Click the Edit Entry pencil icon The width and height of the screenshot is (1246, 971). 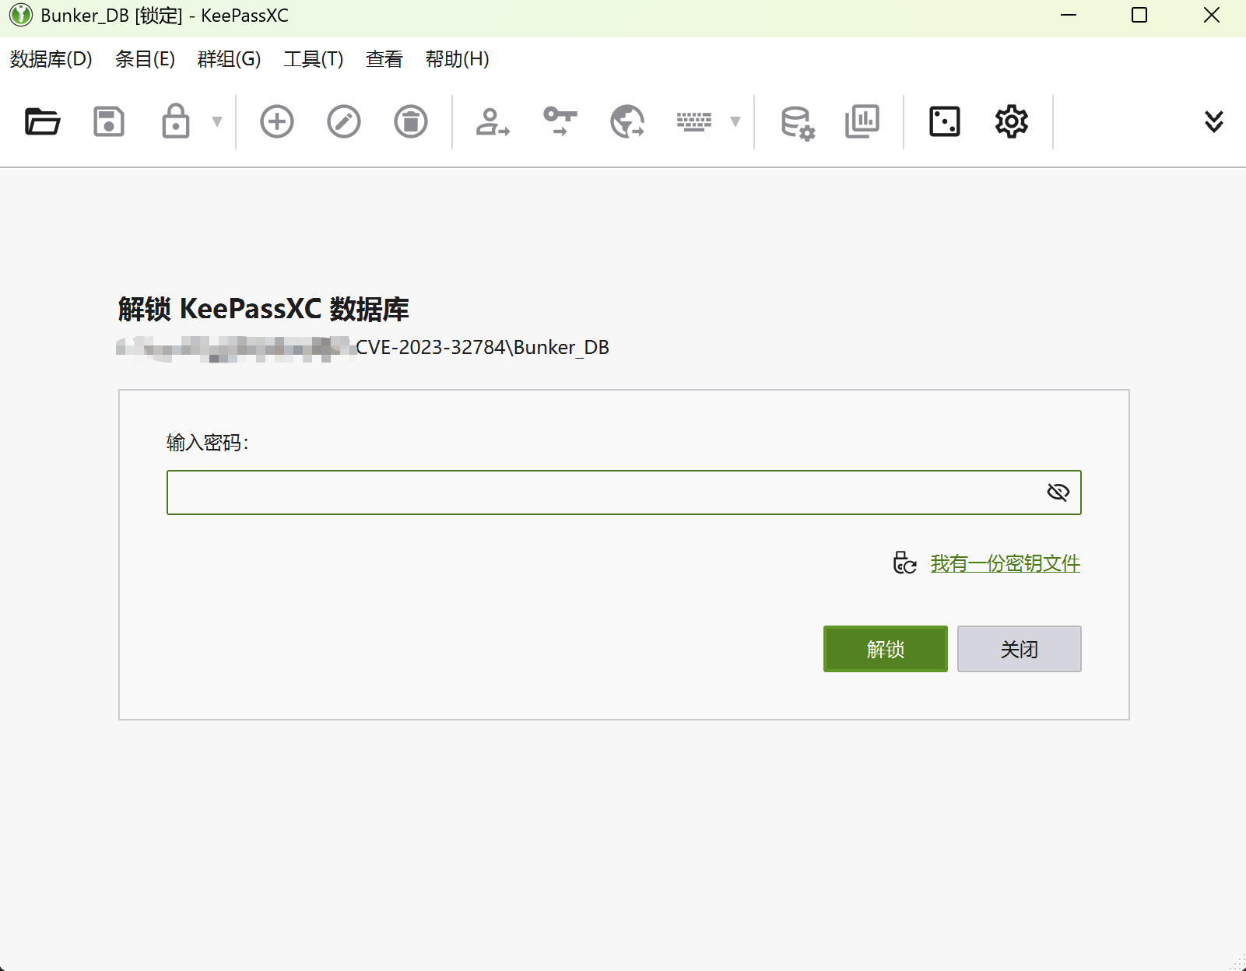pos(344,121)
